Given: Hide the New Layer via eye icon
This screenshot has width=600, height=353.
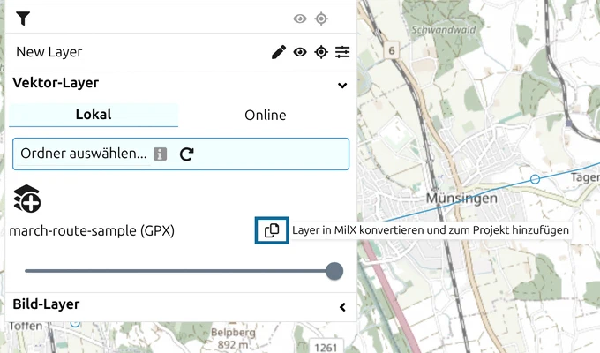Looking at the screenshot, I should 300,52.
